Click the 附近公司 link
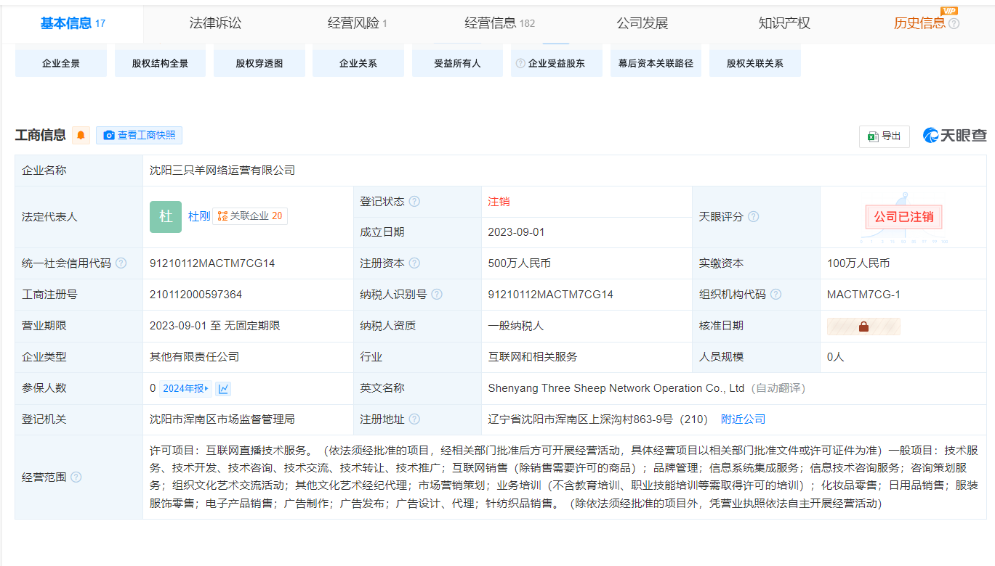Viewport: 995px width, 566px height. click(x=743, y=419)
